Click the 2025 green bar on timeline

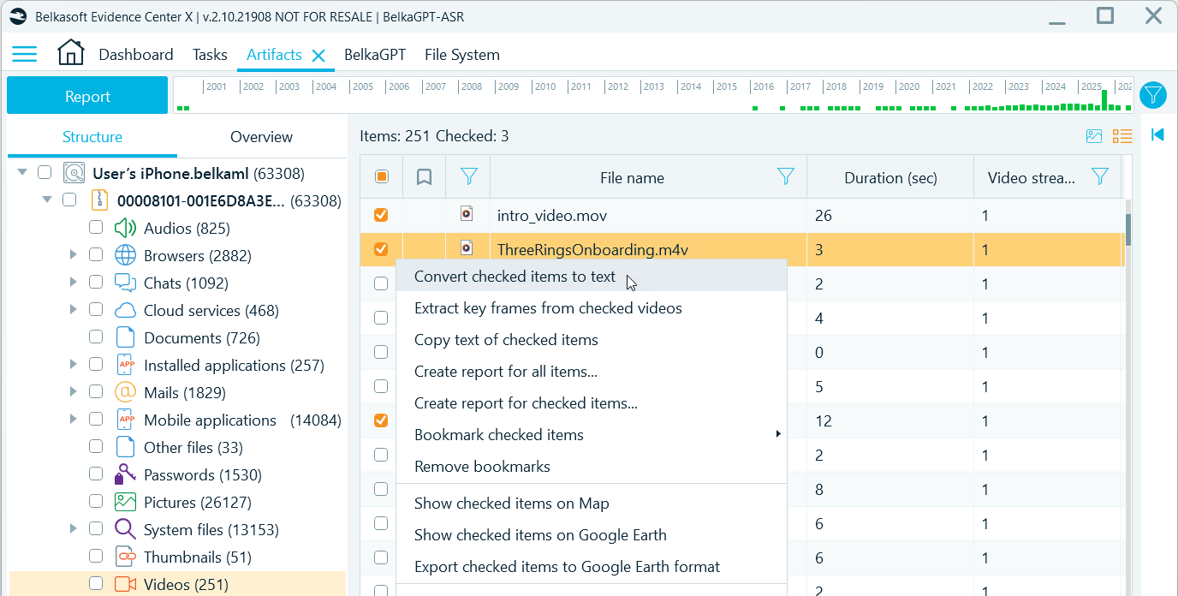1104,99
